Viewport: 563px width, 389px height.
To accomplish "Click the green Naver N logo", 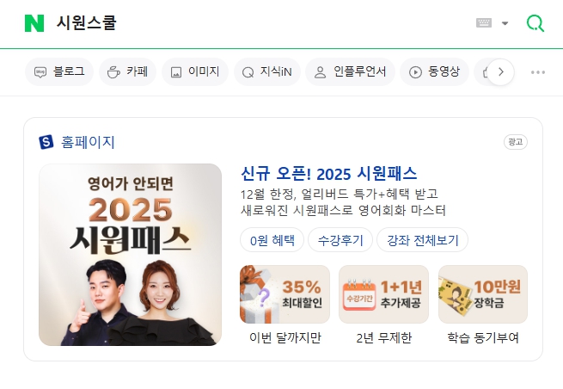I will [34, 23].
